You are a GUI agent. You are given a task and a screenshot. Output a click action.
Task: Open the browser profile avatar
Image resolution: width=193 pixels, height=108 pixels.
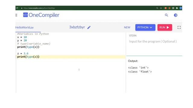[x=181, y=8]
